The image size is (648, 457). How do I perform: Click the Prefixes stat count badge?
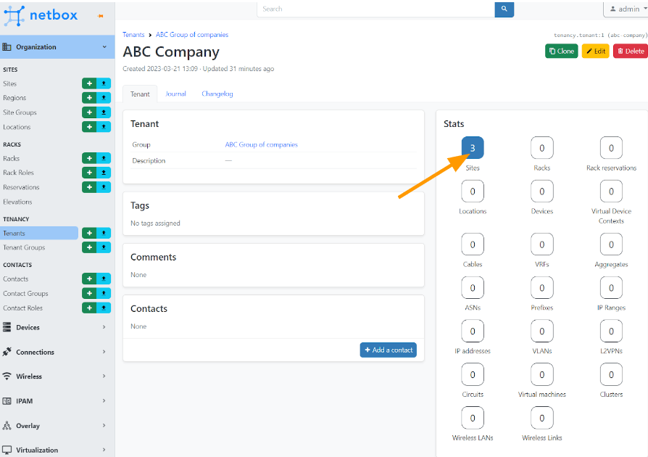pos(541,287)
